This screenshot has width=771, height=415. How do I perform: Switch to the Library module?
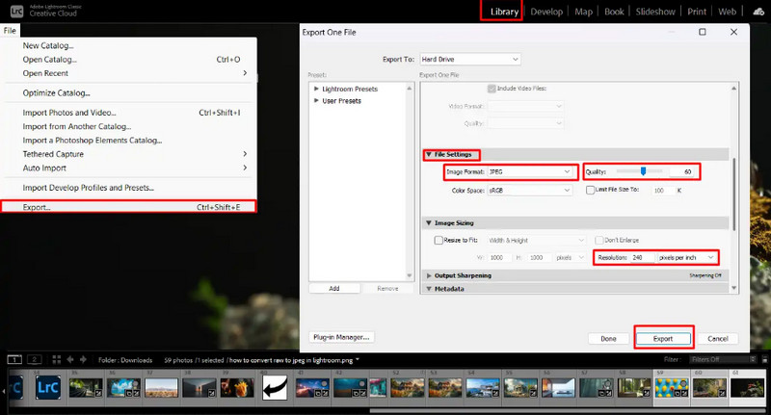504,12
